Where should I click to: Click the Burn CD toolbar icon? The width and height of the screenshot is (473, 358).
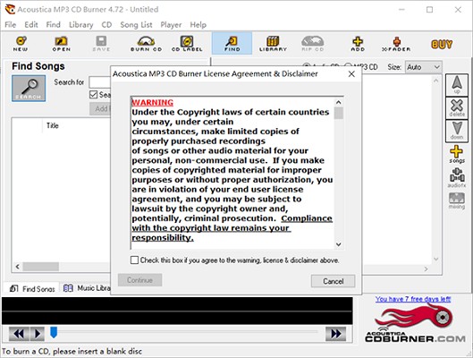pyautogui.click(x=146, y=44)
